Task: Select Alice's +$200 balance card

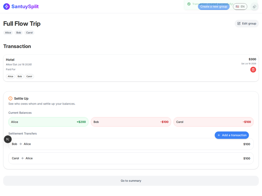Action: tap(48, 122)
